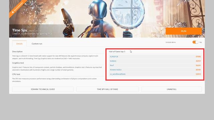Viewport: 214px width, 120px height.
Task: Click the Graphics test heading
Action: (x=18, y=63)
